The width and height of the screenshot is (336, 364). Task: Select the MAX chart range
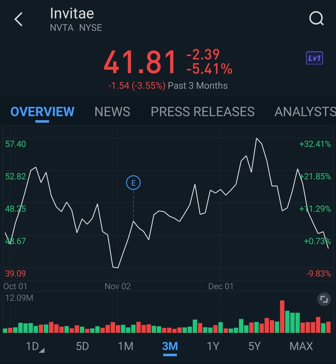[301, 346]
